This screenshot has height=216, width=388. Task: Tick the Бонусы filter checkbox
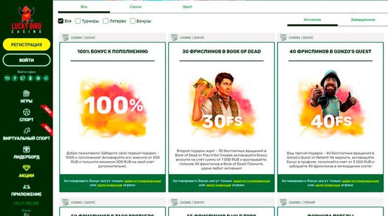132,21
